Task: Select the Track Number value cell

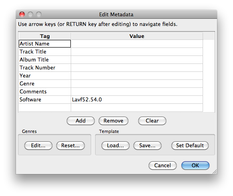Action: (137, 68)
